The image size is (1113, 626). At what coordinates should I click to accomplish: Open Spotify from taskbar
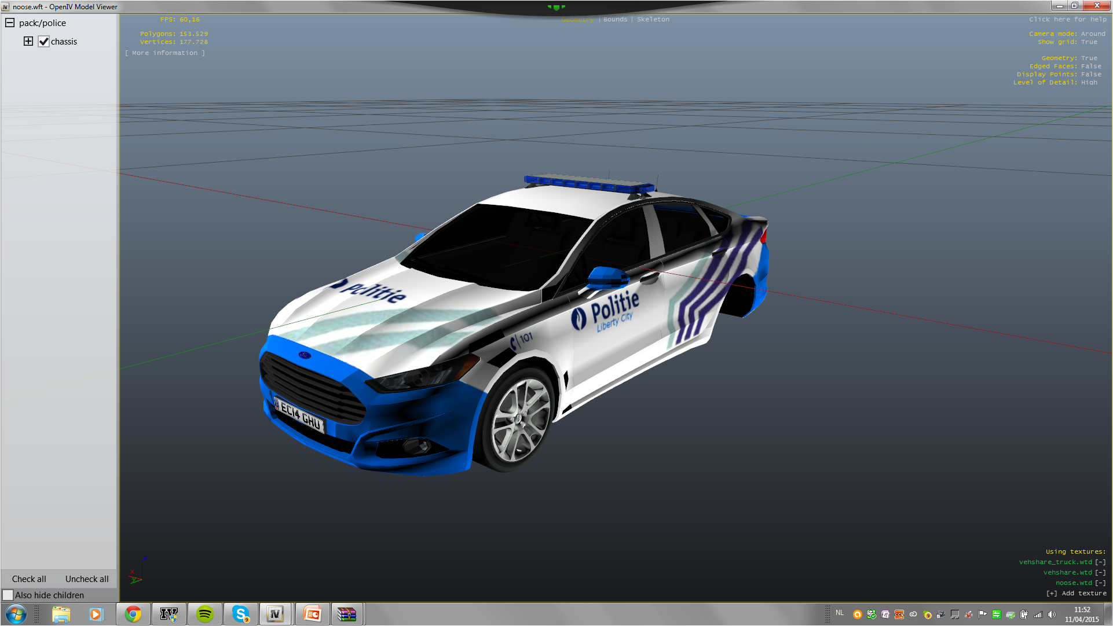click(x=205, y=614)
